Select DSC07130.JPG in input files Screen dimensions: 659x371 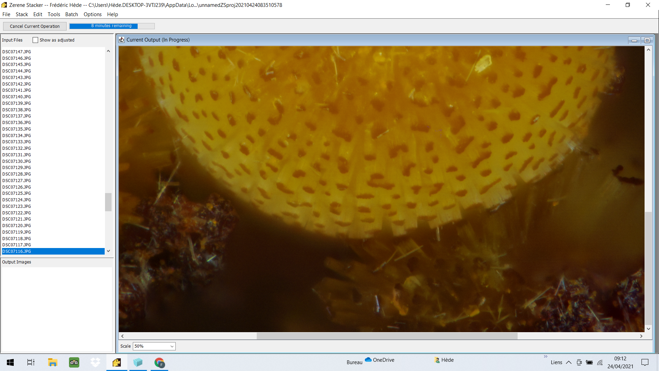[x=17, y=161]
